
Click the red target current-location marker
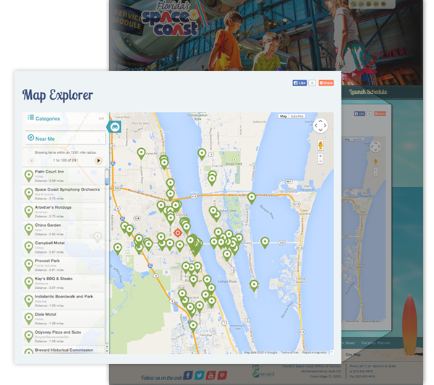click(178, 233)
